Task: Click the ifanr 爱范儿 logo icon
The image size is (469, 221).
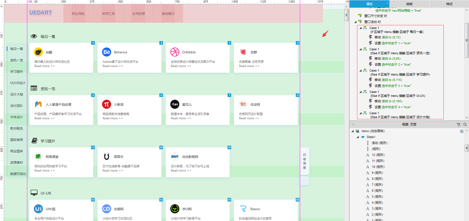Action: coord(175,104)
